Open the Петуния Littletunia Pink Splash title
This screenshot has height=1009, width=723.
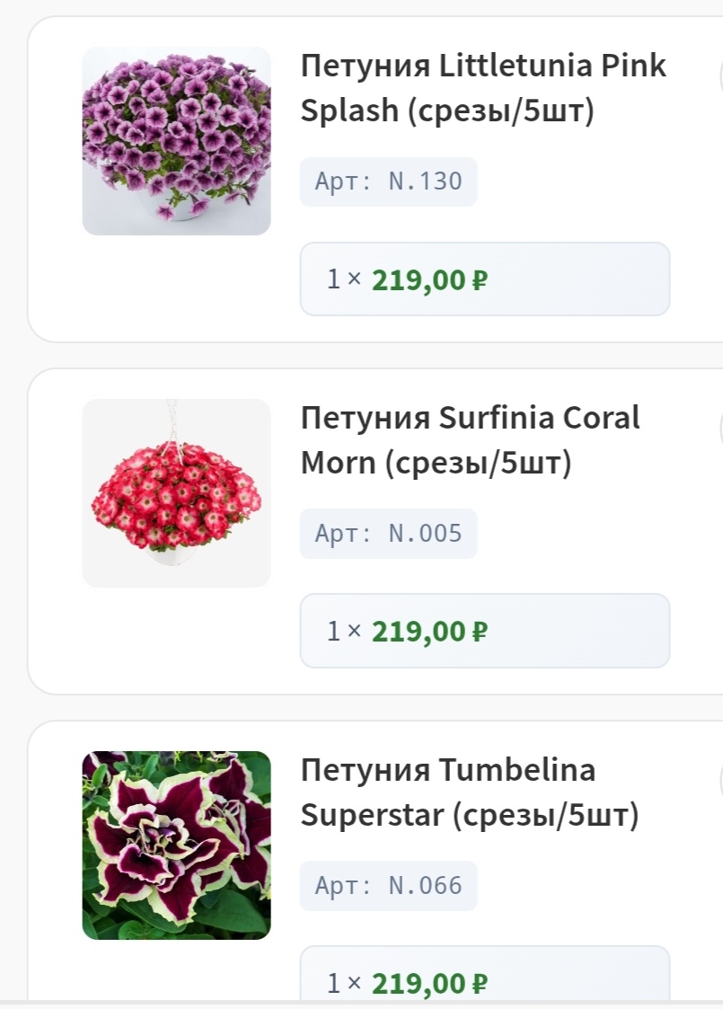pos(483,88)
